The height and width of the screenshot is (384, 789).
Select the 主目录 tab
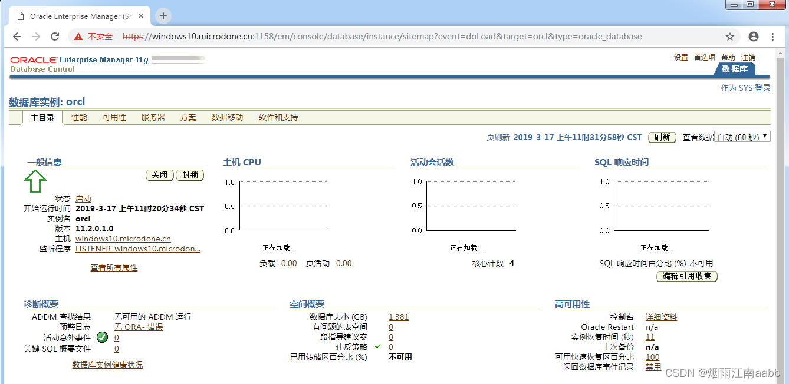42,118
